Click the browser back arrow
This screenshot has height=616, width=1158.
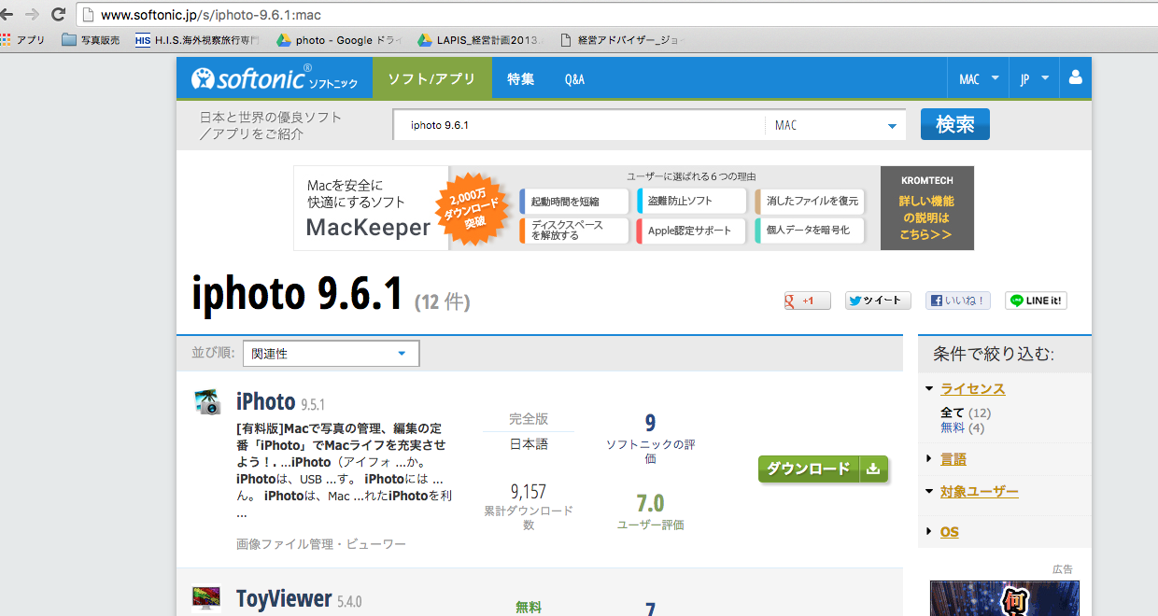pyautogui.click(x=7, y=15)
